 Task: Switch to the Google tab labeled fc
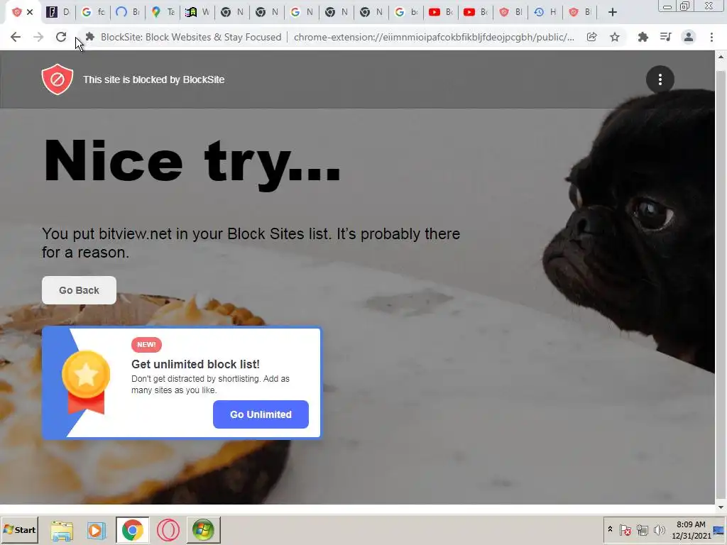(x=93, y=13)
